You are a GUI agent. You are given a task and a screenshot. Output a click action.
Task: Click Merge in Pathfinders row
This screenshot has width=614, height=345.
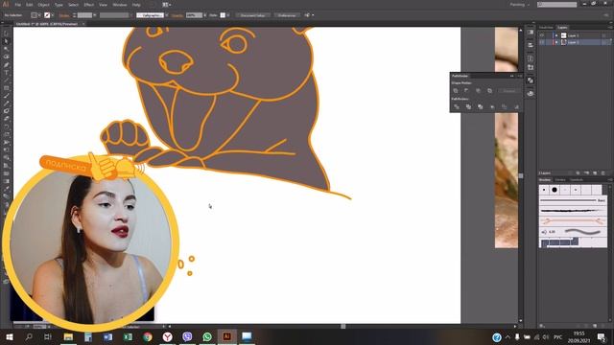pos(481,106)
